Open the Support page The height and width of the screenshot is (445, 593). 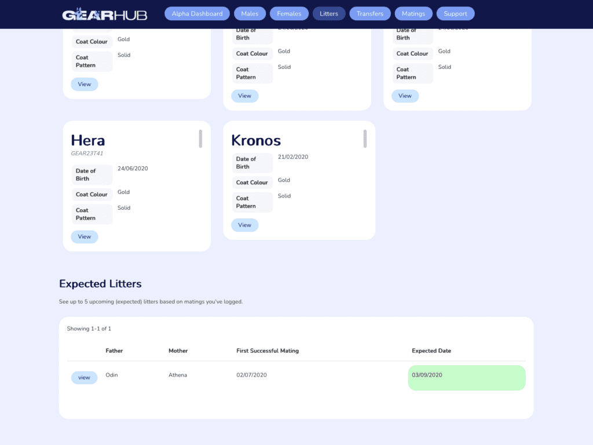(x=455, y=14)
